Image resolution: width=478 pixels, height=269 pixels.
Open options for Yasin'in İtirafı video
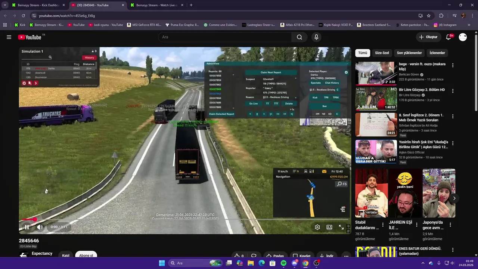[453, 143]
